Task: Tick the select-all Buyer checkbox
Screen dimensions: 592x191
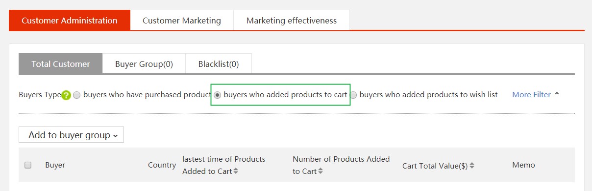Action: [x=28, y=165]
